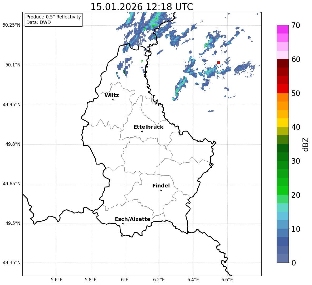Click the red radar location dot
This screenshot has width=312, height=285.
click(218, 62)
